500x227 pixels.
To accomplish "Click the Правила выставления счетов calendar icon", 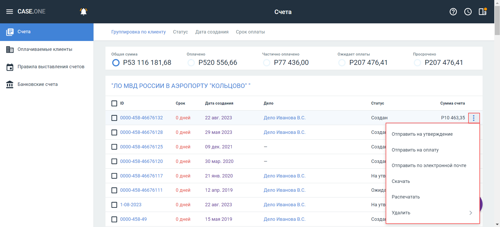I will (x=10, y=67).
